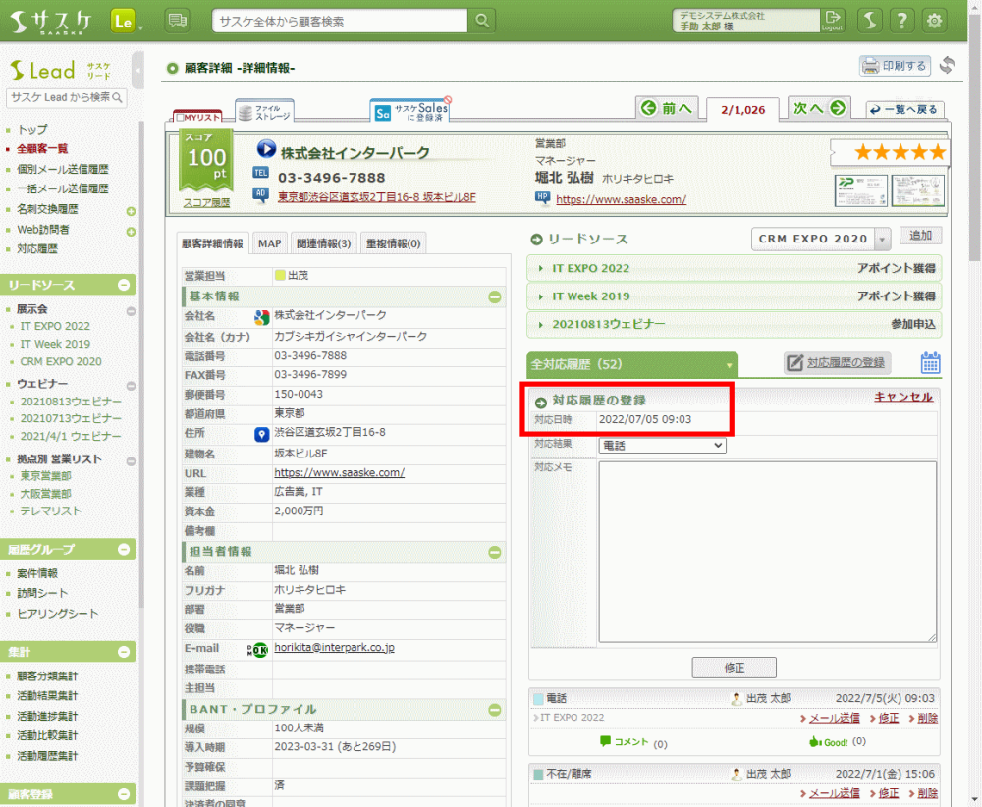The image size is (982, 807).
Task: Click inside the 対応メモ text area
Action: [x=767, y=552]
